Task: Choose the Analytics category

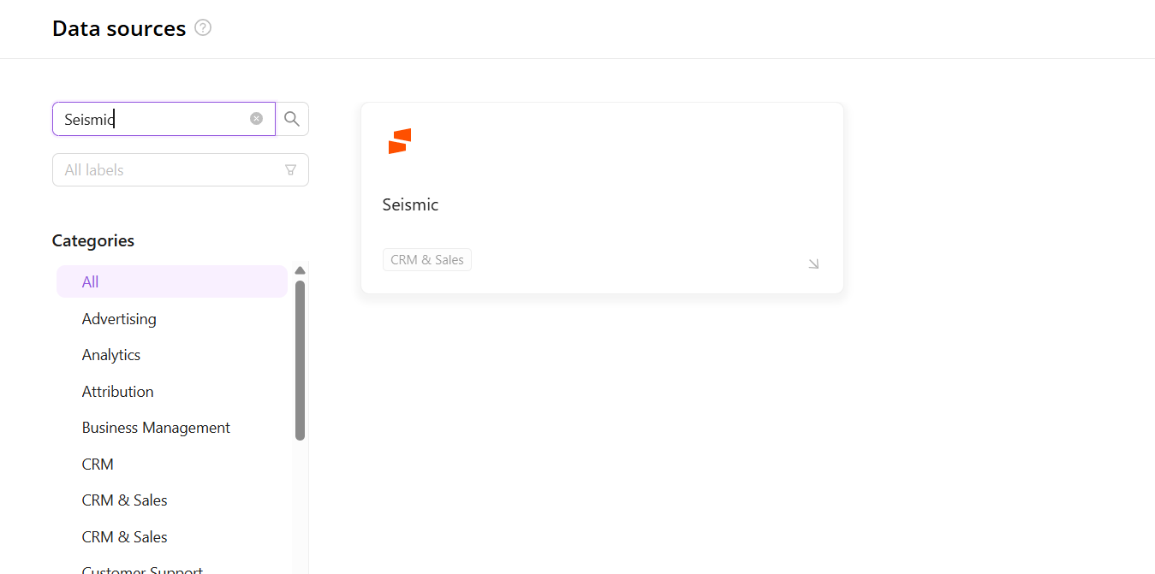Action: (111, 355)
